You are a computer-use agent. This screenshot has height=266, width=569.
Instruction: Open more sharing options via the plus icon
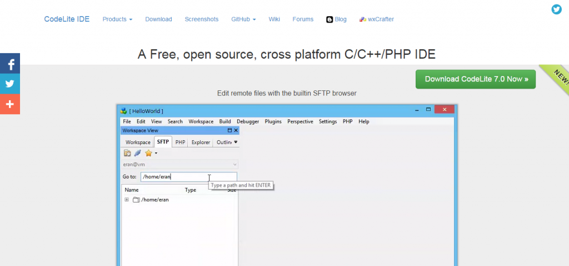10,104
